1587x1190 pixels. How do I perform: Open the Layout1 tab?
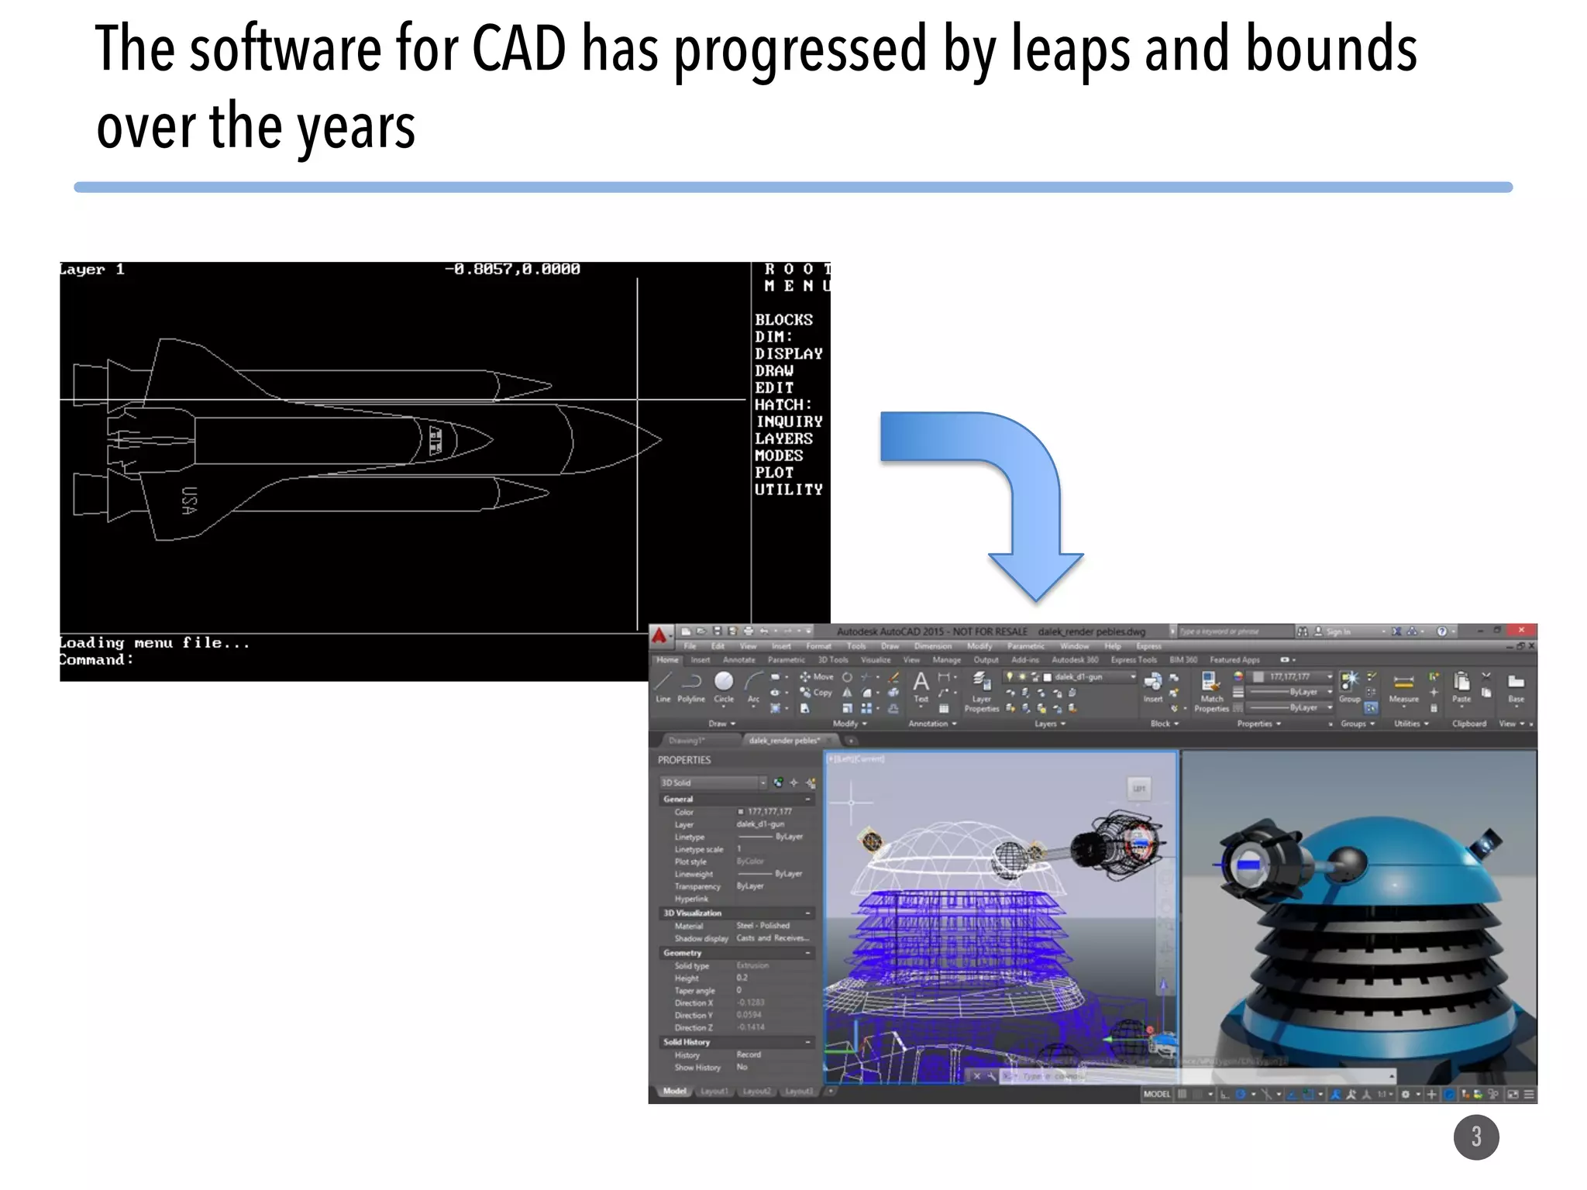coord(714,1092)
